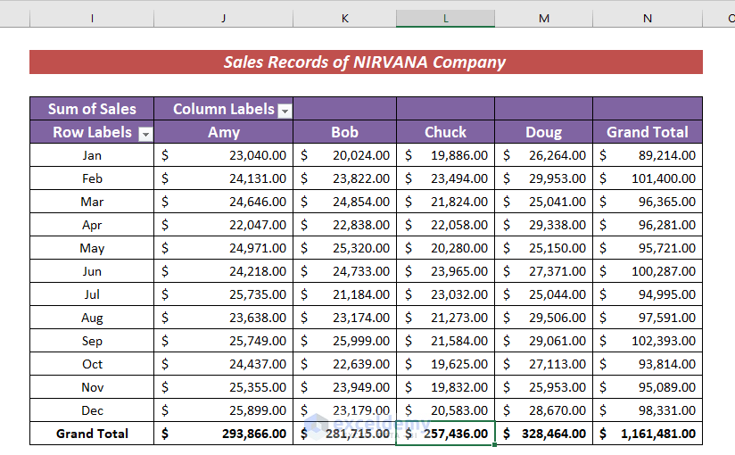Screen dimensions: 735x455
Task: Click the Grand Total row label
Action: pyautogui.click(x=92, y=434)
